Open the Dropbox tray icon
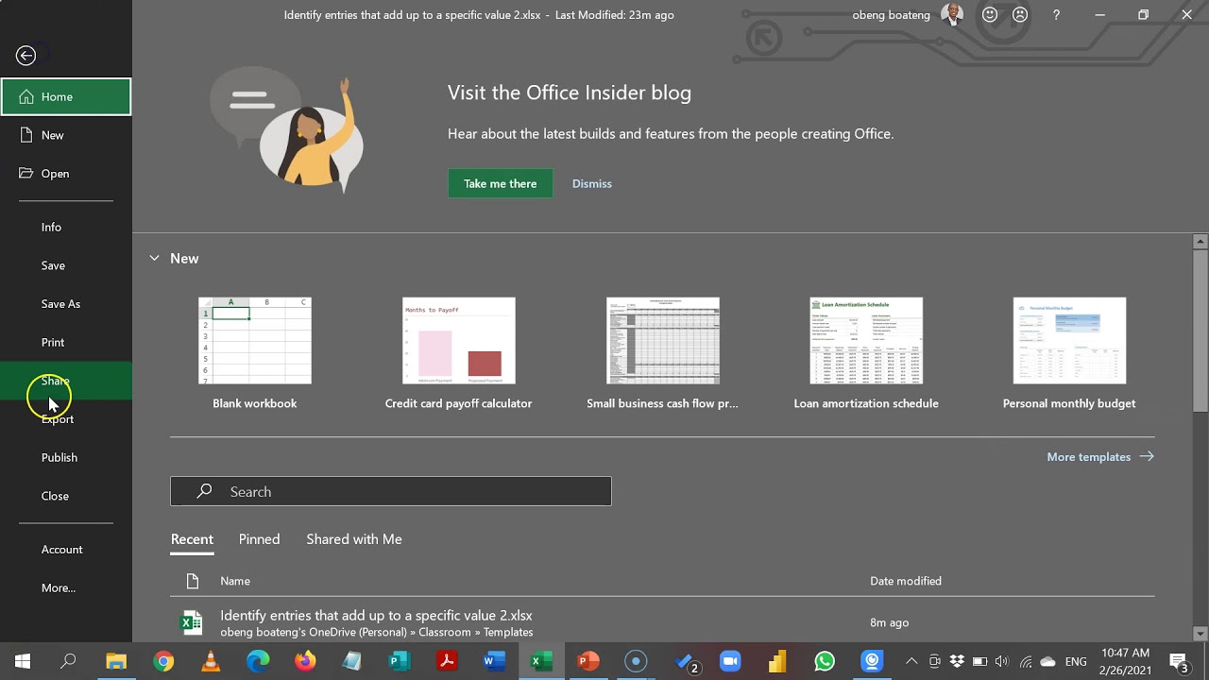Screen dimensions: 1209x680 [957, 661]
